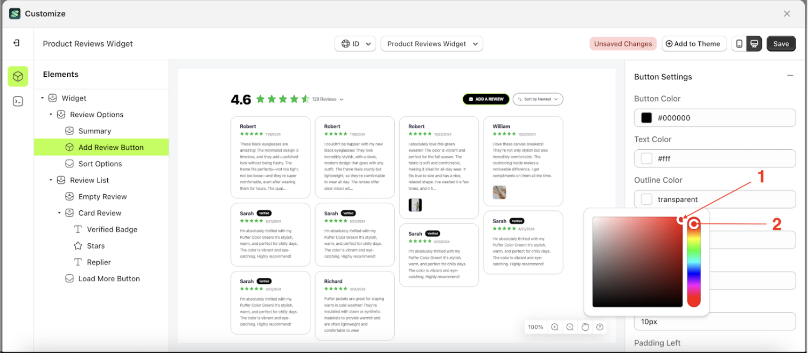The image size is (808, 353).
Task: Collapse the Widget tree node
Action: 42,98
